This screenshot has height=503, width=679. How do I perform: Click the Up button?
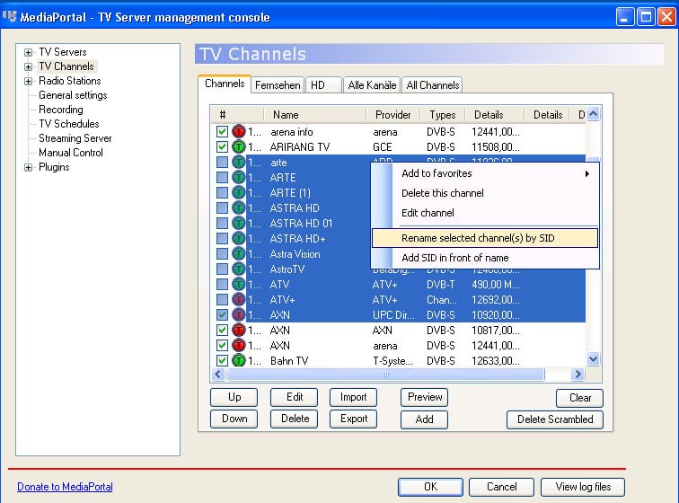[x=234, y=397]
